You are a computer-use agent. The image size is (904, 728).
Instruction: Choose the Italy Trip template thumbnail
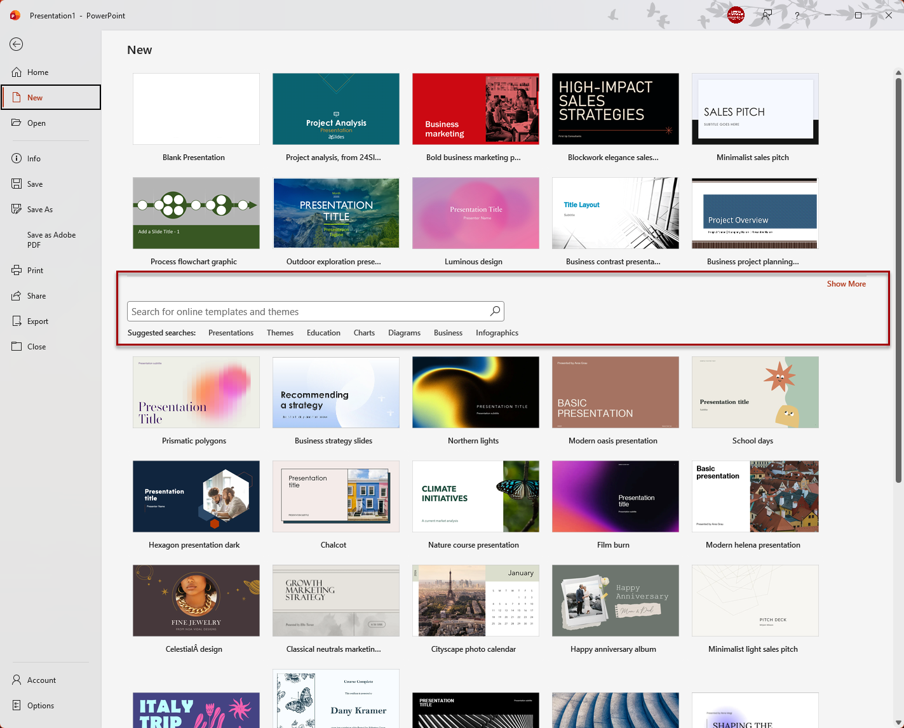coord(196,710)
